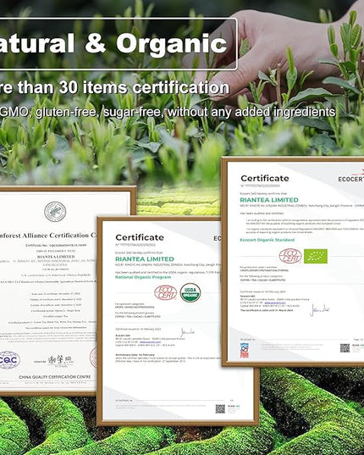Viewport: 364px width, 455px height.
Task: Click the Cofrac logo on right certificate
Action: [245, 350]
